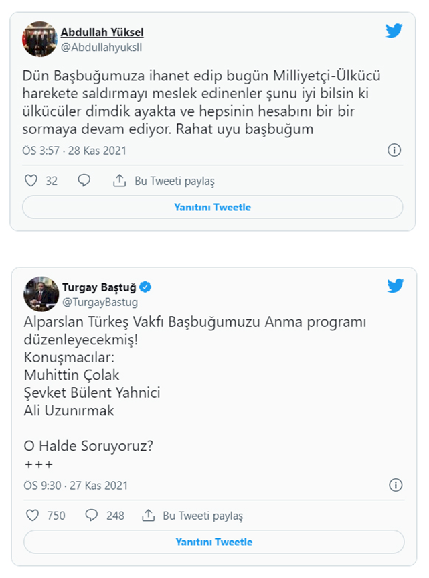The image size is (429, 578).
Task: Open info icon on Turgay Baştuğ's tweet
Action: (x=396, y=485)
